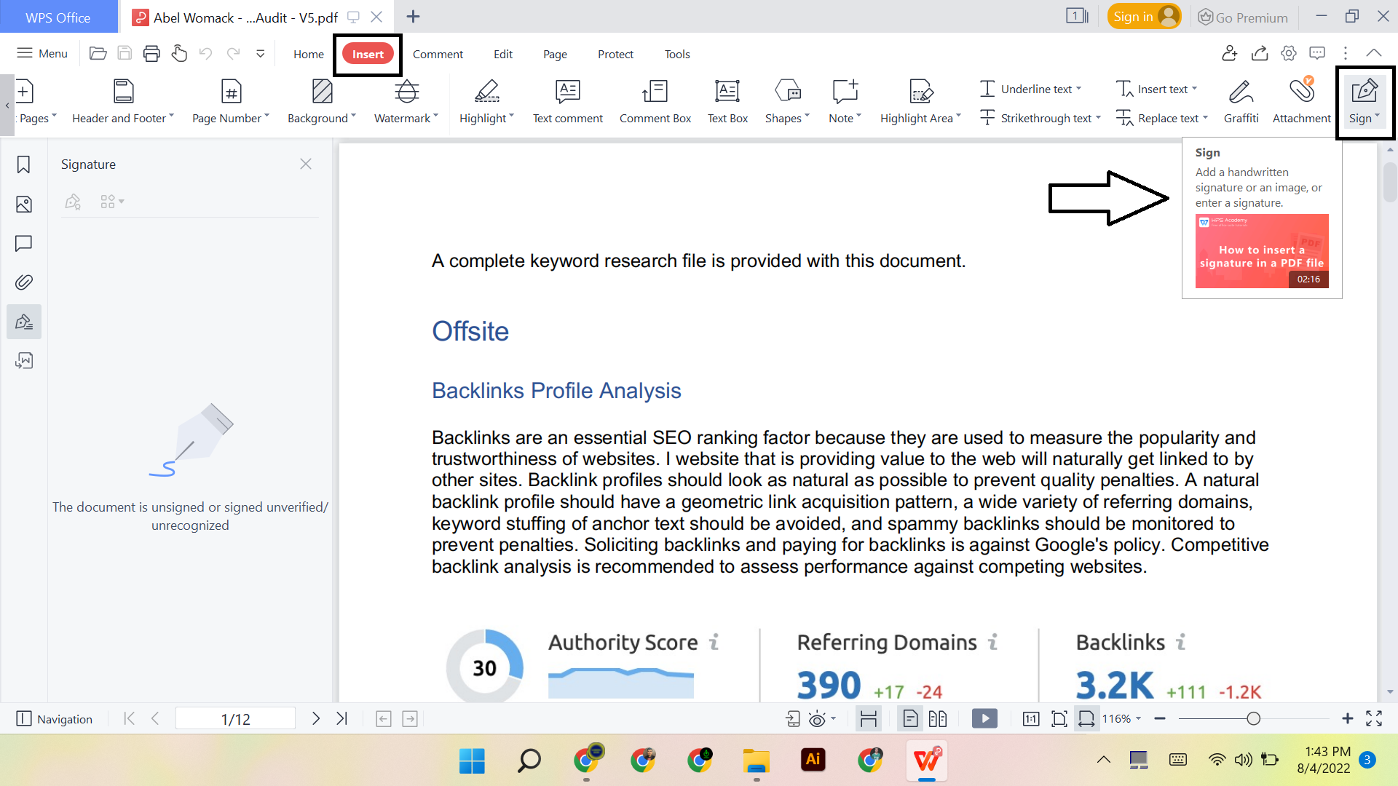Switch to the Protect tab
1398x786 pixels.
(615, 53)
